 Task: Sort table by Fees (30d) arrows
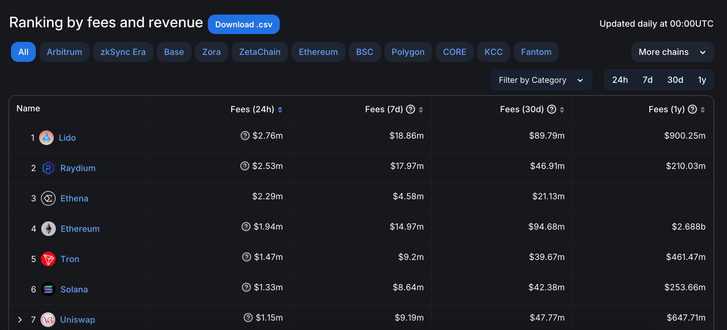coord(562,109)
